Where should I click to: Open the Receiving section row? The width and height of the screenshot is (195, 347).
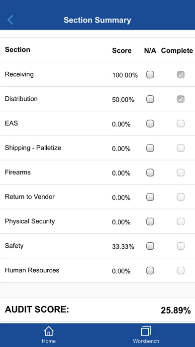coord(97,74)
